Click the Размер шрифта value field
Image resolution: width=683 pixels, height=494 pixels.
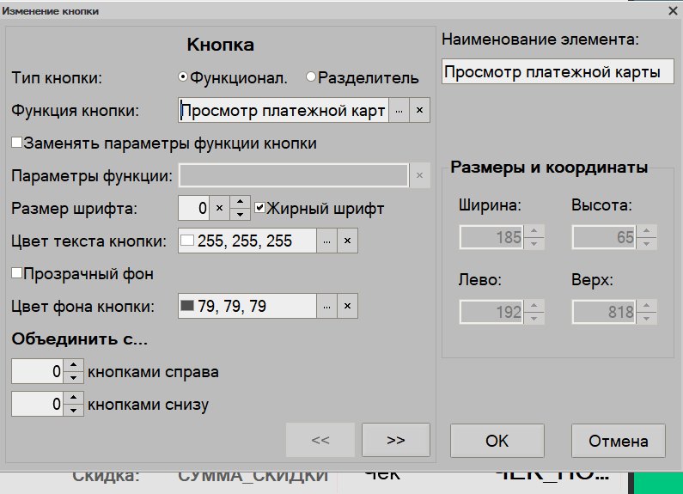pos(194,208)
